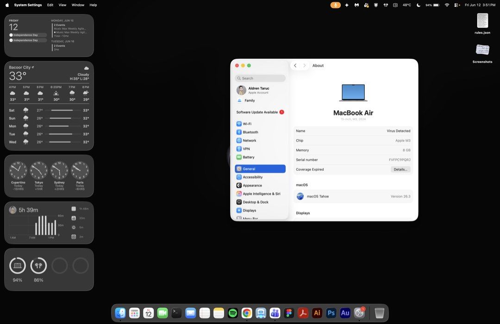Launch Figma from the Dock
The height and width of the screenshot is (324, 500).
(288, 313)
